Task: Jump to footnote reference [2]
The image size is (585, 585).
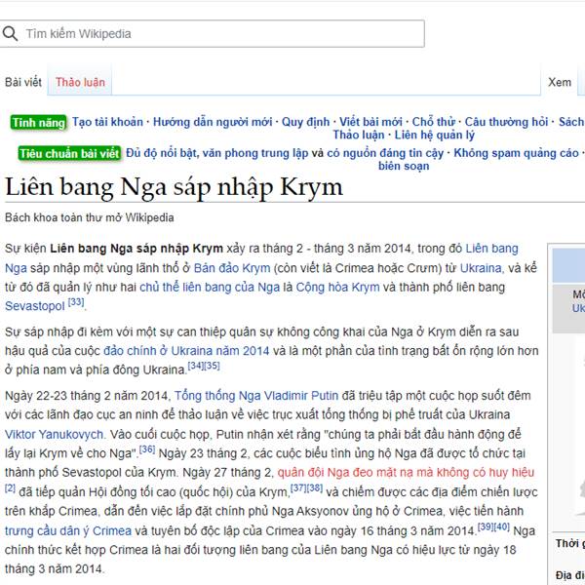Action: (x=10, y=488)
